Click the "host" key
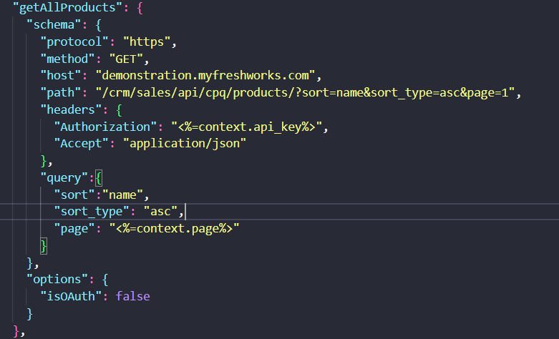The width and height of the screenshot is (559, 339). click(61, 76)
